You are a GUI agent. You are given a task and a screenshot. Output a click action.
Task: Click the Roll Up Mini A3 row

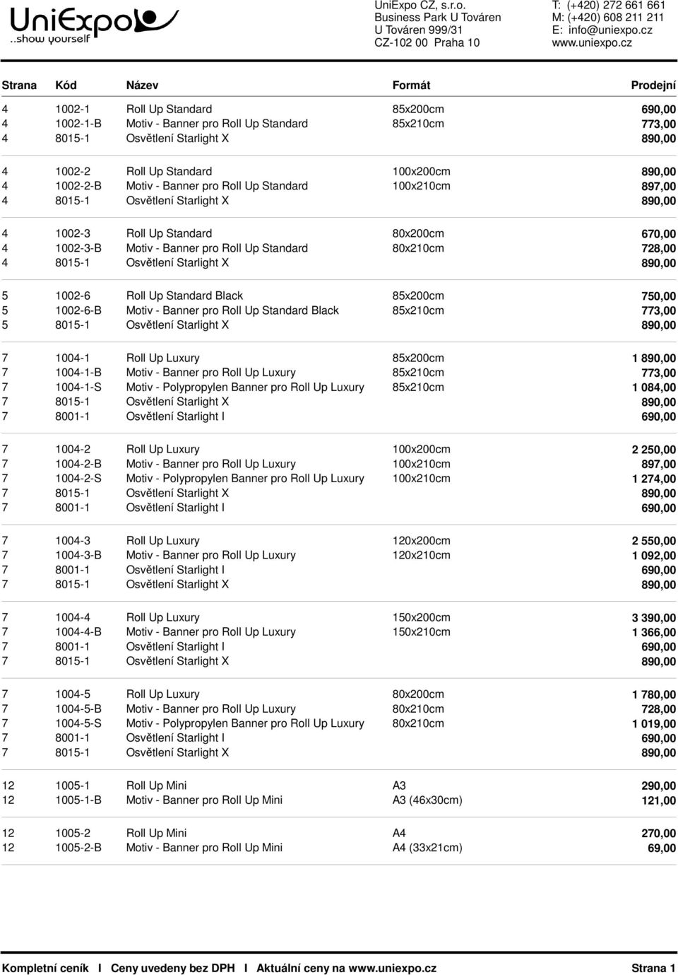pyautogui.click(x=338, y=786)
